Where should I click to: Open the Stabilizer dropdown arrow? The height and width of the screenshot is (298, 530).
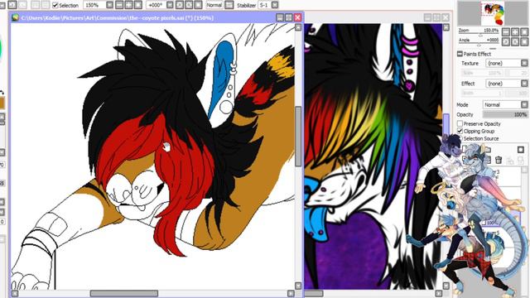[x=275, y=5]
